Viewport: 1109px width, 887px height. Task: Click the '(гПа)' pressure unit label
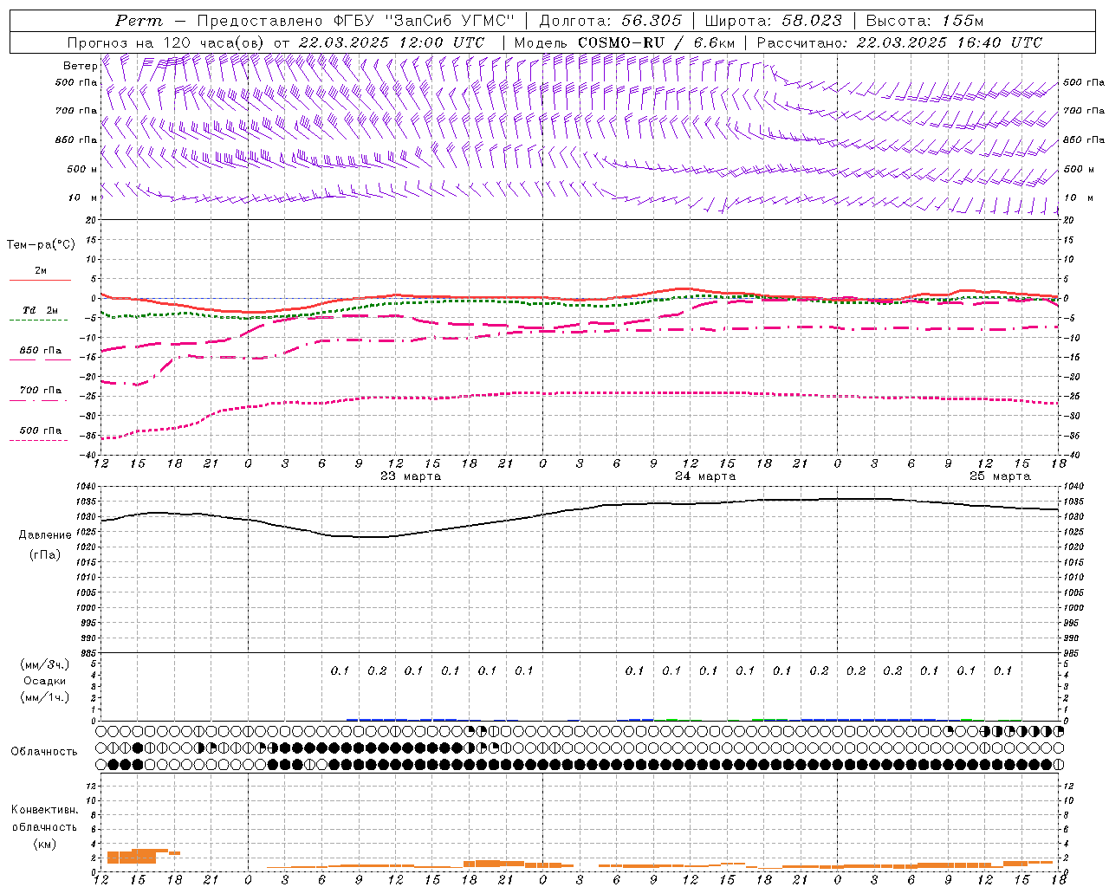click(x=45, y=555)
